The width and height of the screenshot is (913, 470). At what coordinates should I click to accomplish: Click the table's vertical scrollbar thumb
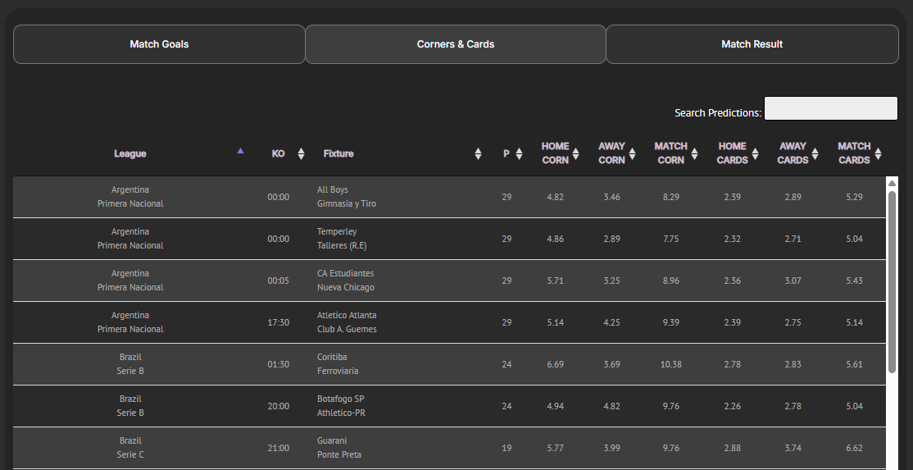pyautogui.click(x=892, y=279)
